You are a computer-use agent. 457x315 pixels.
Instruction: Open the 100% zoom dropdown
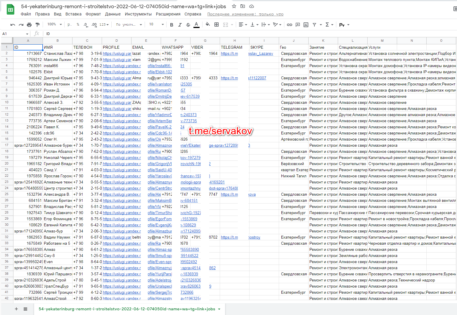point(55,24)
